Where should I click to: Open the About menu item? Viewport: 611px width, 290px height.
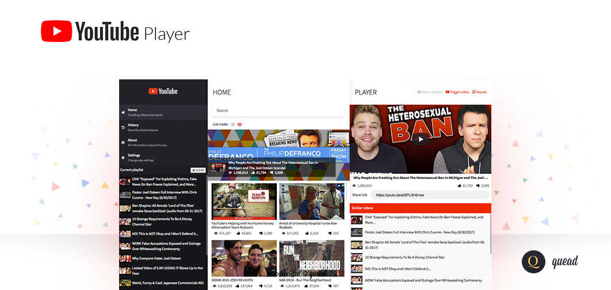coord(163,142)
